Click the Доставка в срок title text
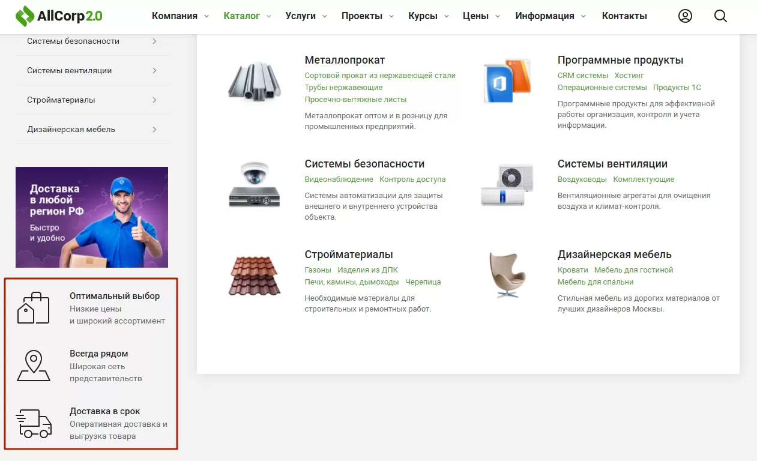Image resolution: width=757 pixels, height=461 pixels. (104, 411)
